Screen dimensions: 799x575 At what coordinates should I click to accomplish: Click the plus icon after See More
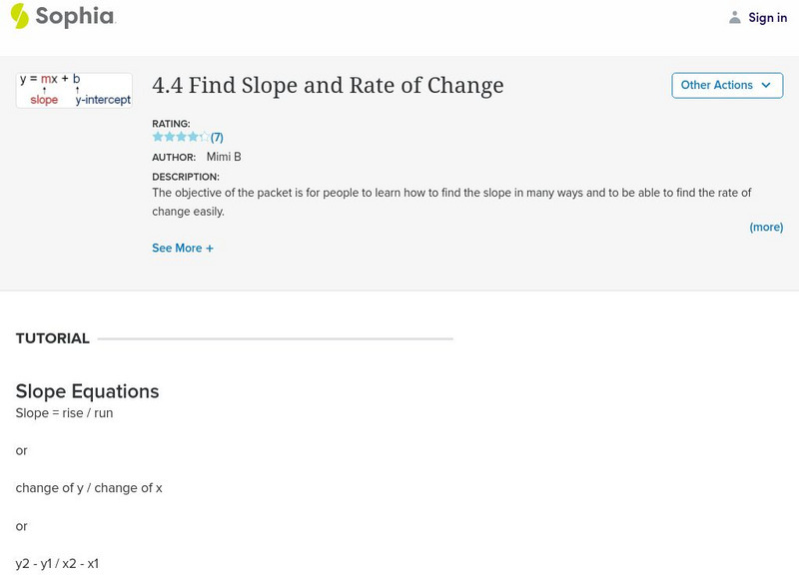(210, 249)
